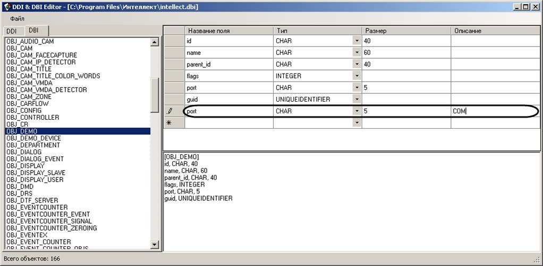The image size is (543, 266).
Task: Click the DDI & DBI Editor title bar icon
Action: coord(6,6)
